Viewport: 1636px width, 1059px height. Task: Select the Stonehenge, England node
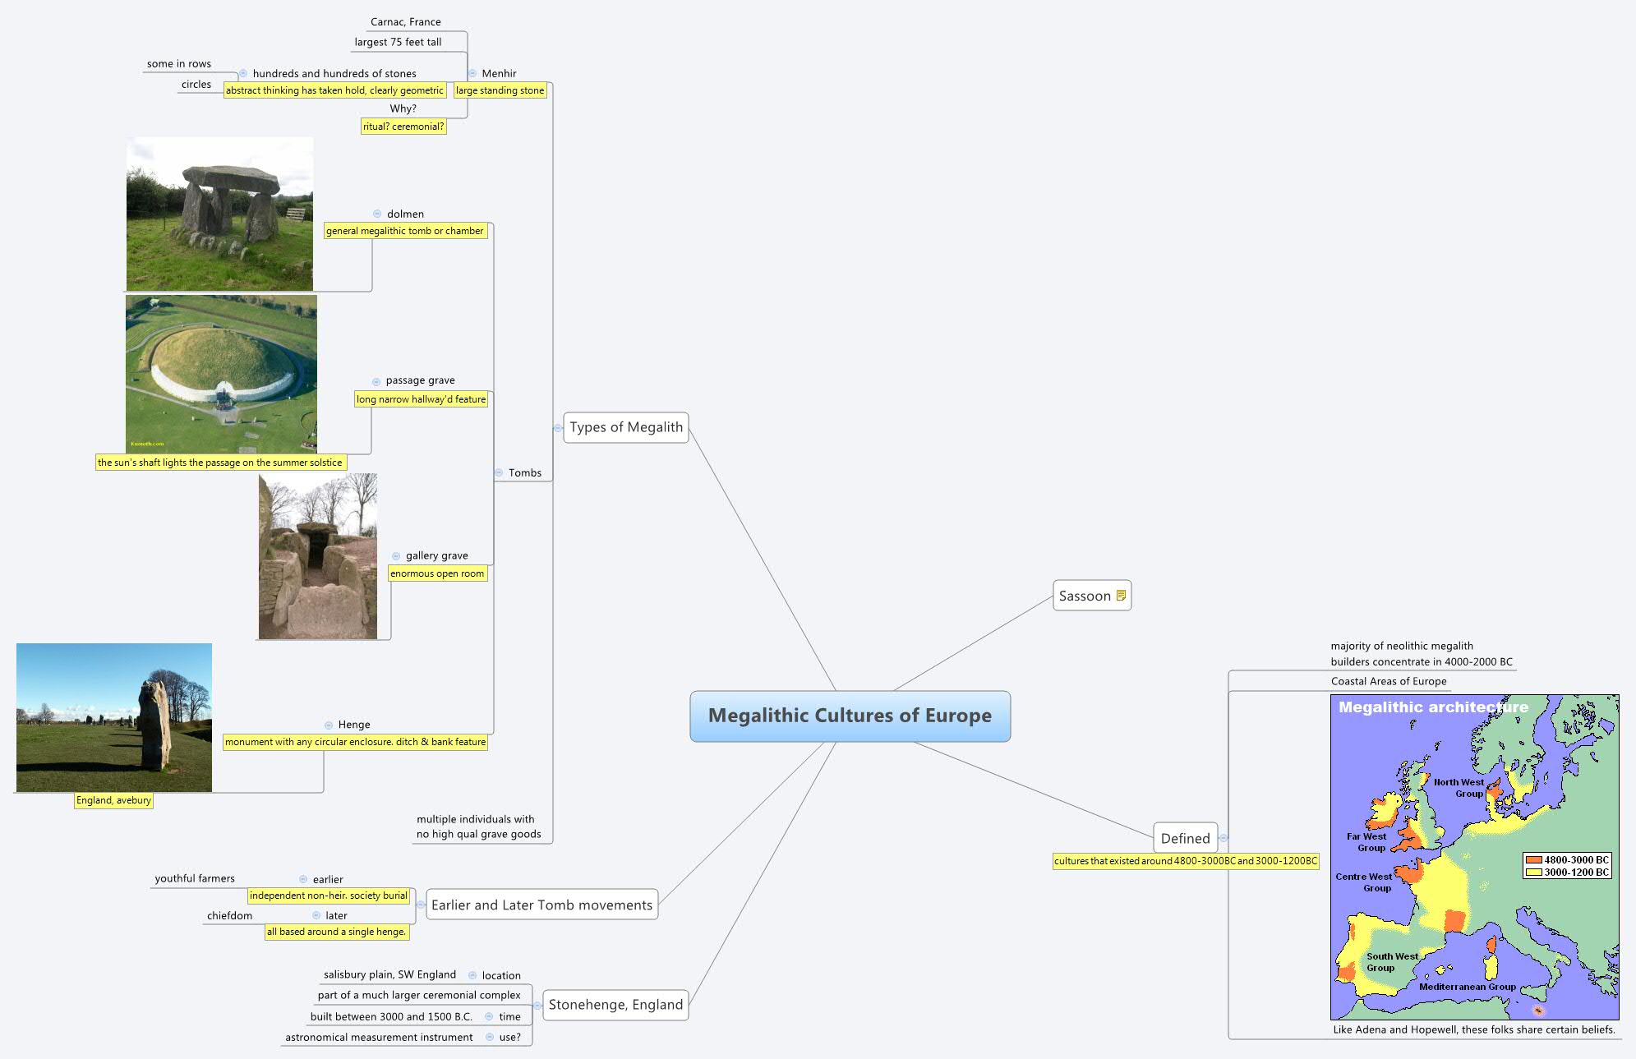(615, 1005)
